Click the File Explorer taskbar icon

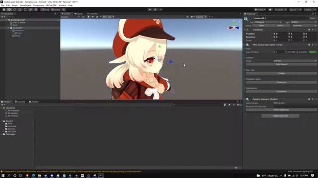click(x=40, y=176)
